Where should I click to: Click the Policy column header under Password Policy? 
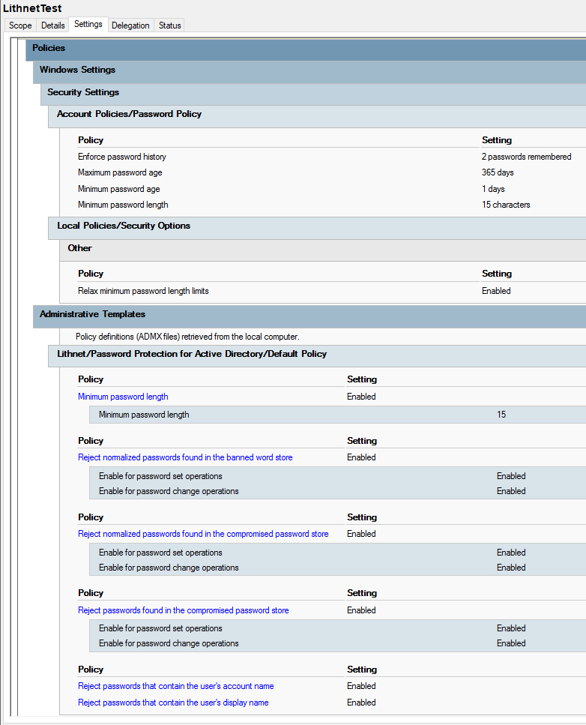91,140
